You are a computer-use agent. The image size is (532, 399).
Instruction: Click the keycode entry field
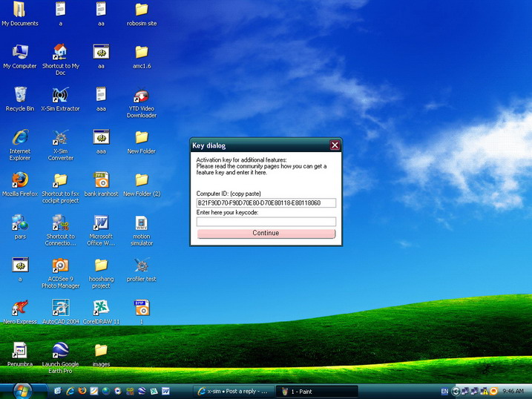(266, 221)
